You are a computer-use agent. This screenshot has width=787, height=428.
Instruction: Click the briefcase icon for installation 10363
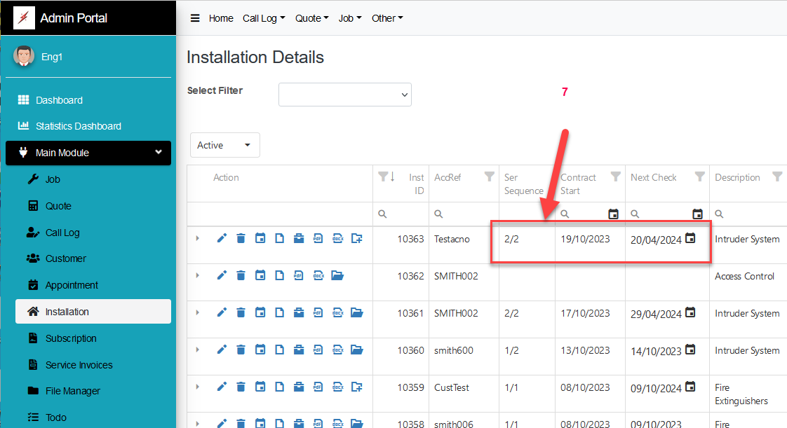[299, 239]
